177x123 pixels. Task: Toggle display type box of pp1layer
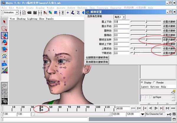pos(147,97)
